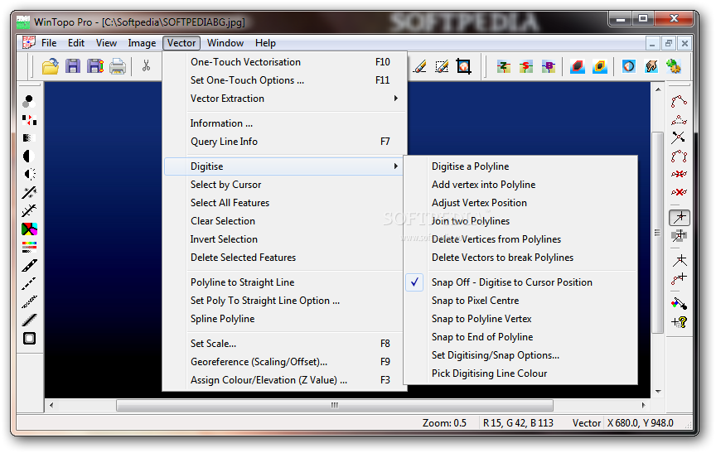Click the red S toolbar icon

pos(526,66)
